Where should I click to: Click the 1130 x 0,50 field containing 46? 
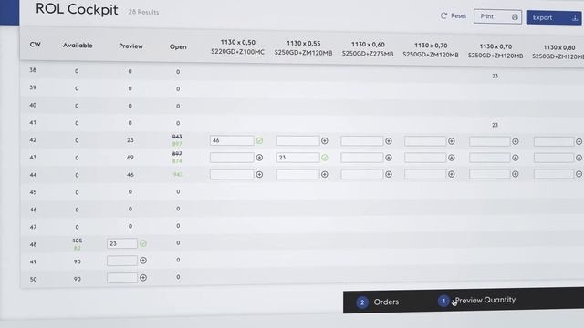[x=232, y=140]
